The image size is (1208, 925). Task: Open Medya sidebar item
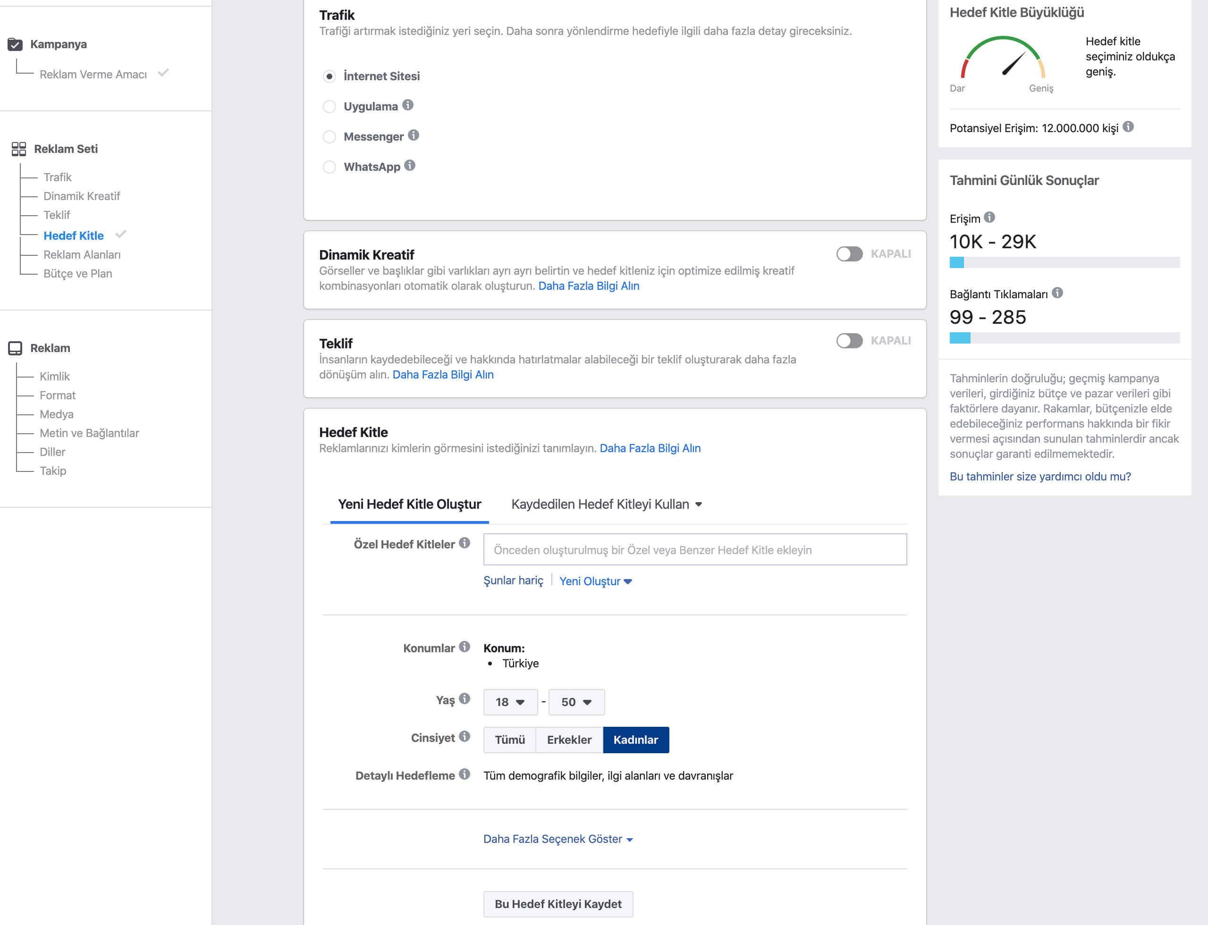[x=56, y=414]
